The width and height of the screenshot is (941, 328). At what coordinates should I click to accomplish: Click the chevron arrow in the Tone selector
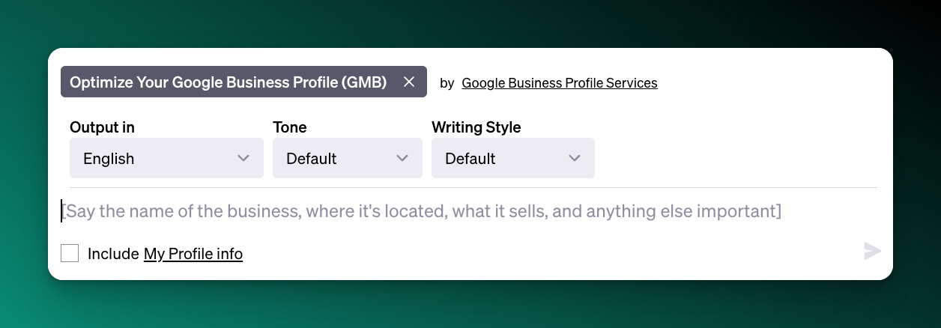coord(402,158)
